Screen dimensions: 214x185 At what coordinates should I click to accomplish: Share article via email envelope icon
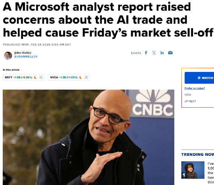click(170, 53)
